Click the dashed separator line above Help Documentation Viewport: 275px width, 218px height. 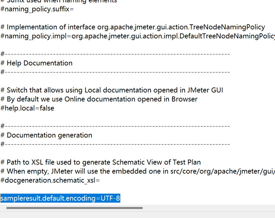115,54
